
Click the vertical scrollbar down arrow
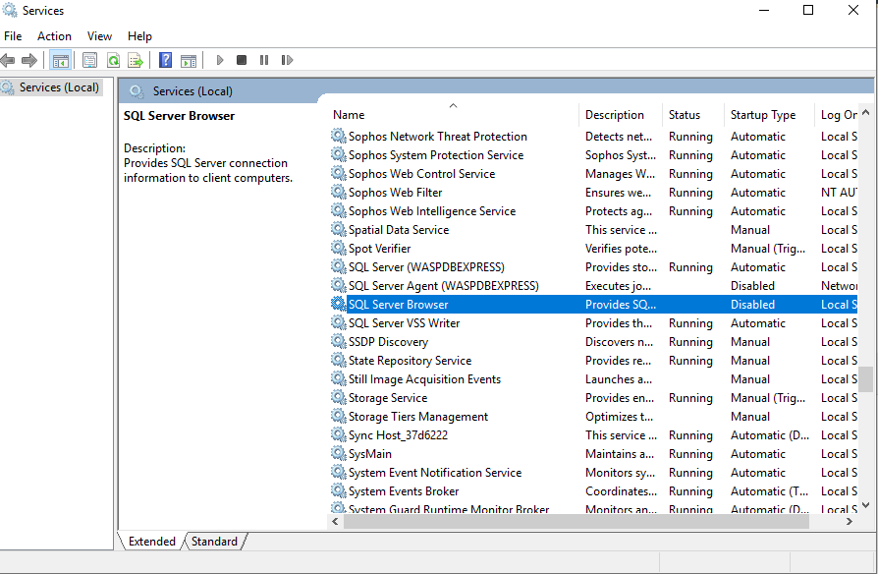(865, 505)
